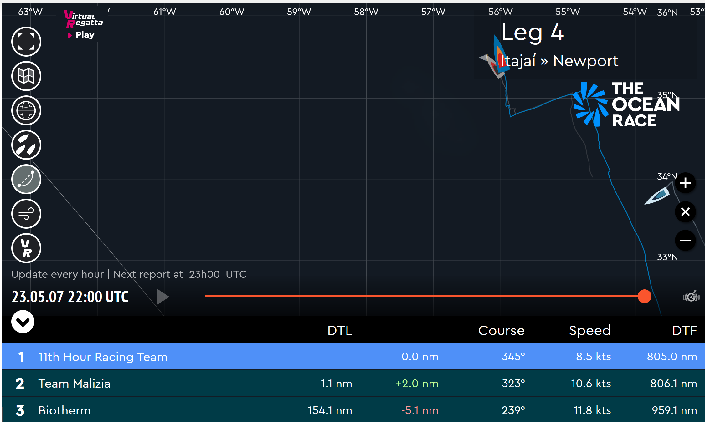Zoom out with the minus button
705x422 pixels.
pyautogui.click(x=685, y=240)
